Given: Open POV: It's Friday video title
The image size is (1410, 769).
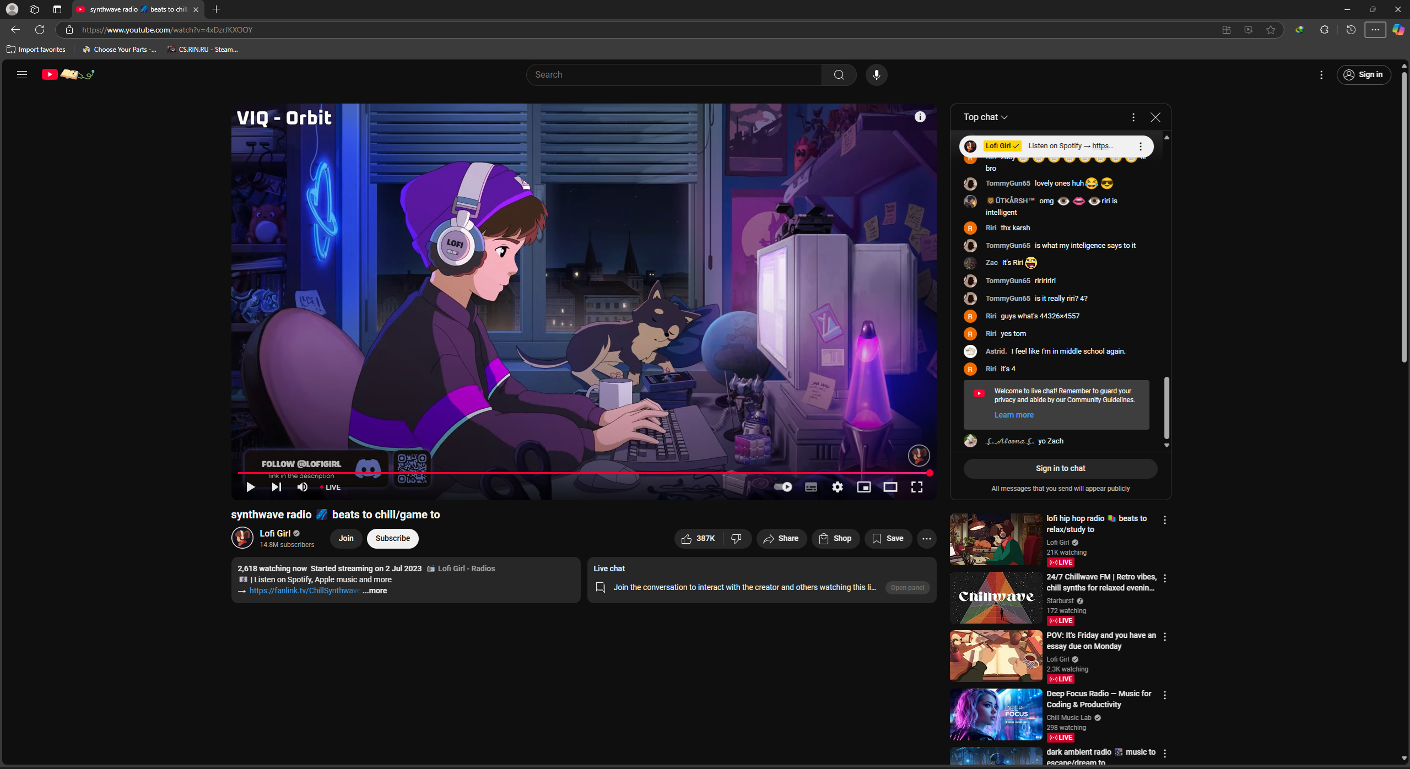Looking at the screenshot, I should [1101, 641].
